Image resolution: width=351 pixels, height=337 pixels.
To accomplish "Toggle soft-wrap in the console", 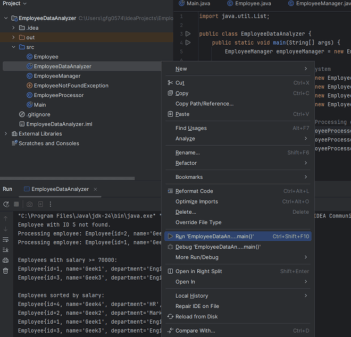I will pos(6,239).
